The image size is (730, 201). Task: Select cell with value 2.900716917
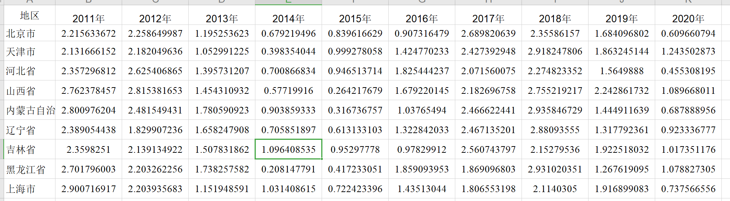click(89, 189)
